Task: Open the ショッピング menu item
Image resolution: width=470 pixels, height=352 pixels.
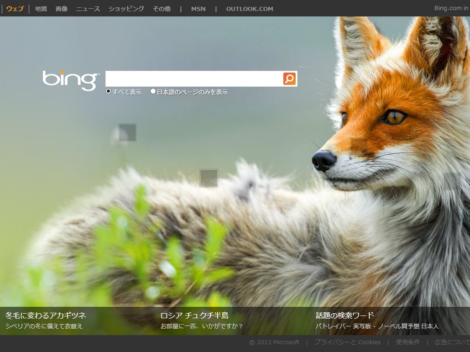Action: pyautogui.click(x=126, y=9)
